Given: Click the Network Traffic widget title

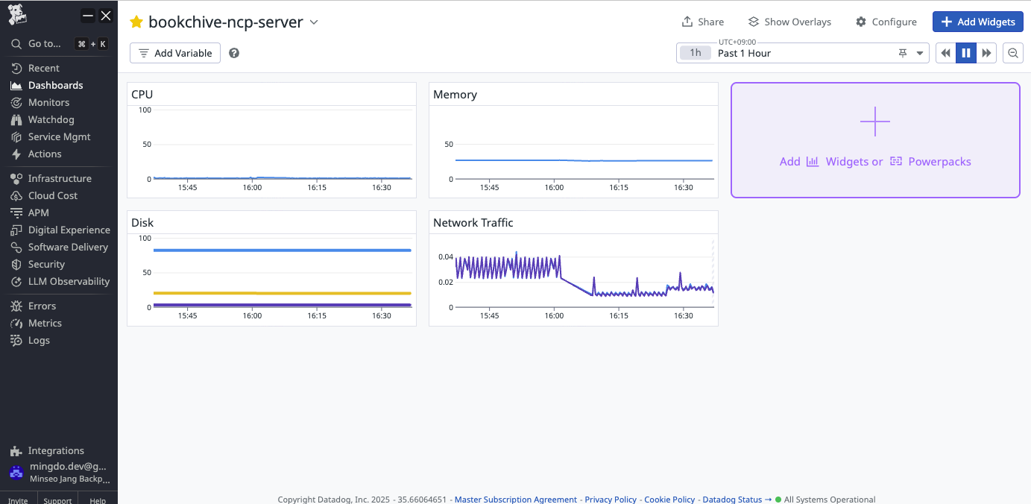Looking at the screenshot, I should click(x=473, y=223).
